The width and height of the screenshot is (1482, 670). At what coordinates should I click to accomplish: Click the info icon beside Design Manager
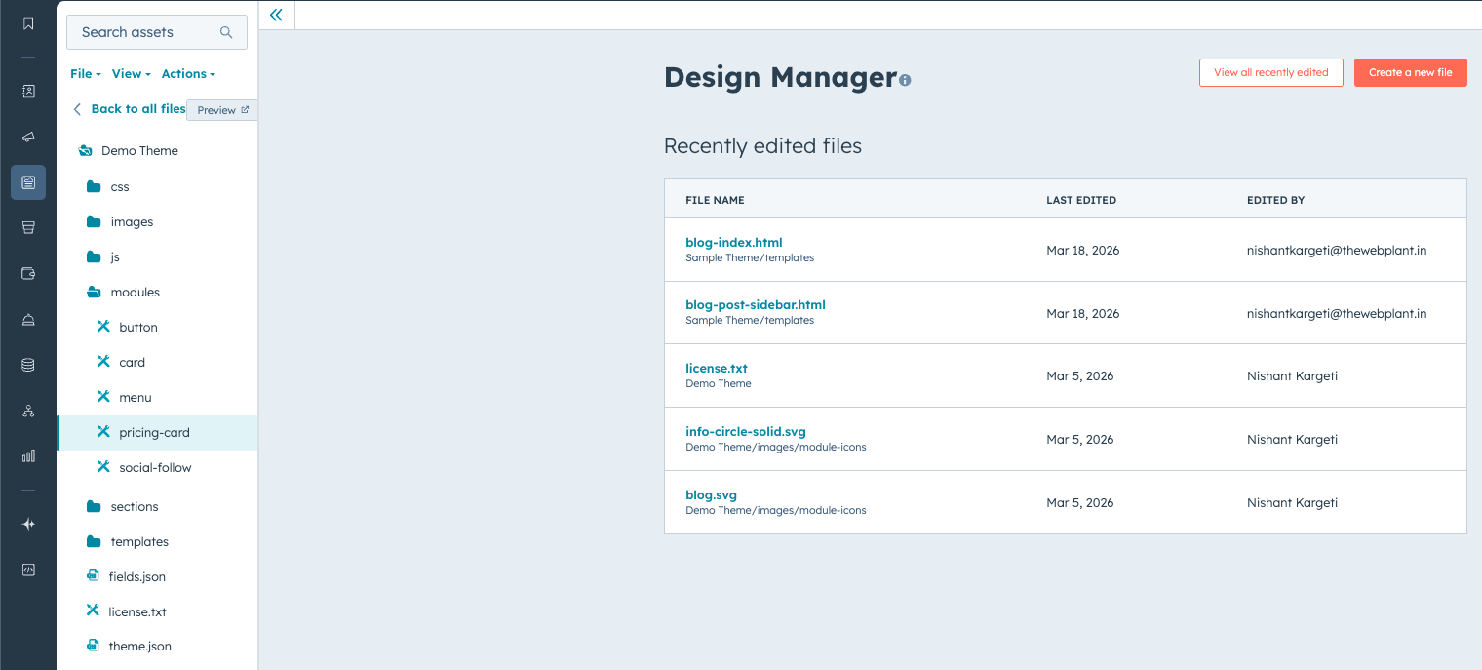(x=905, y=80)
